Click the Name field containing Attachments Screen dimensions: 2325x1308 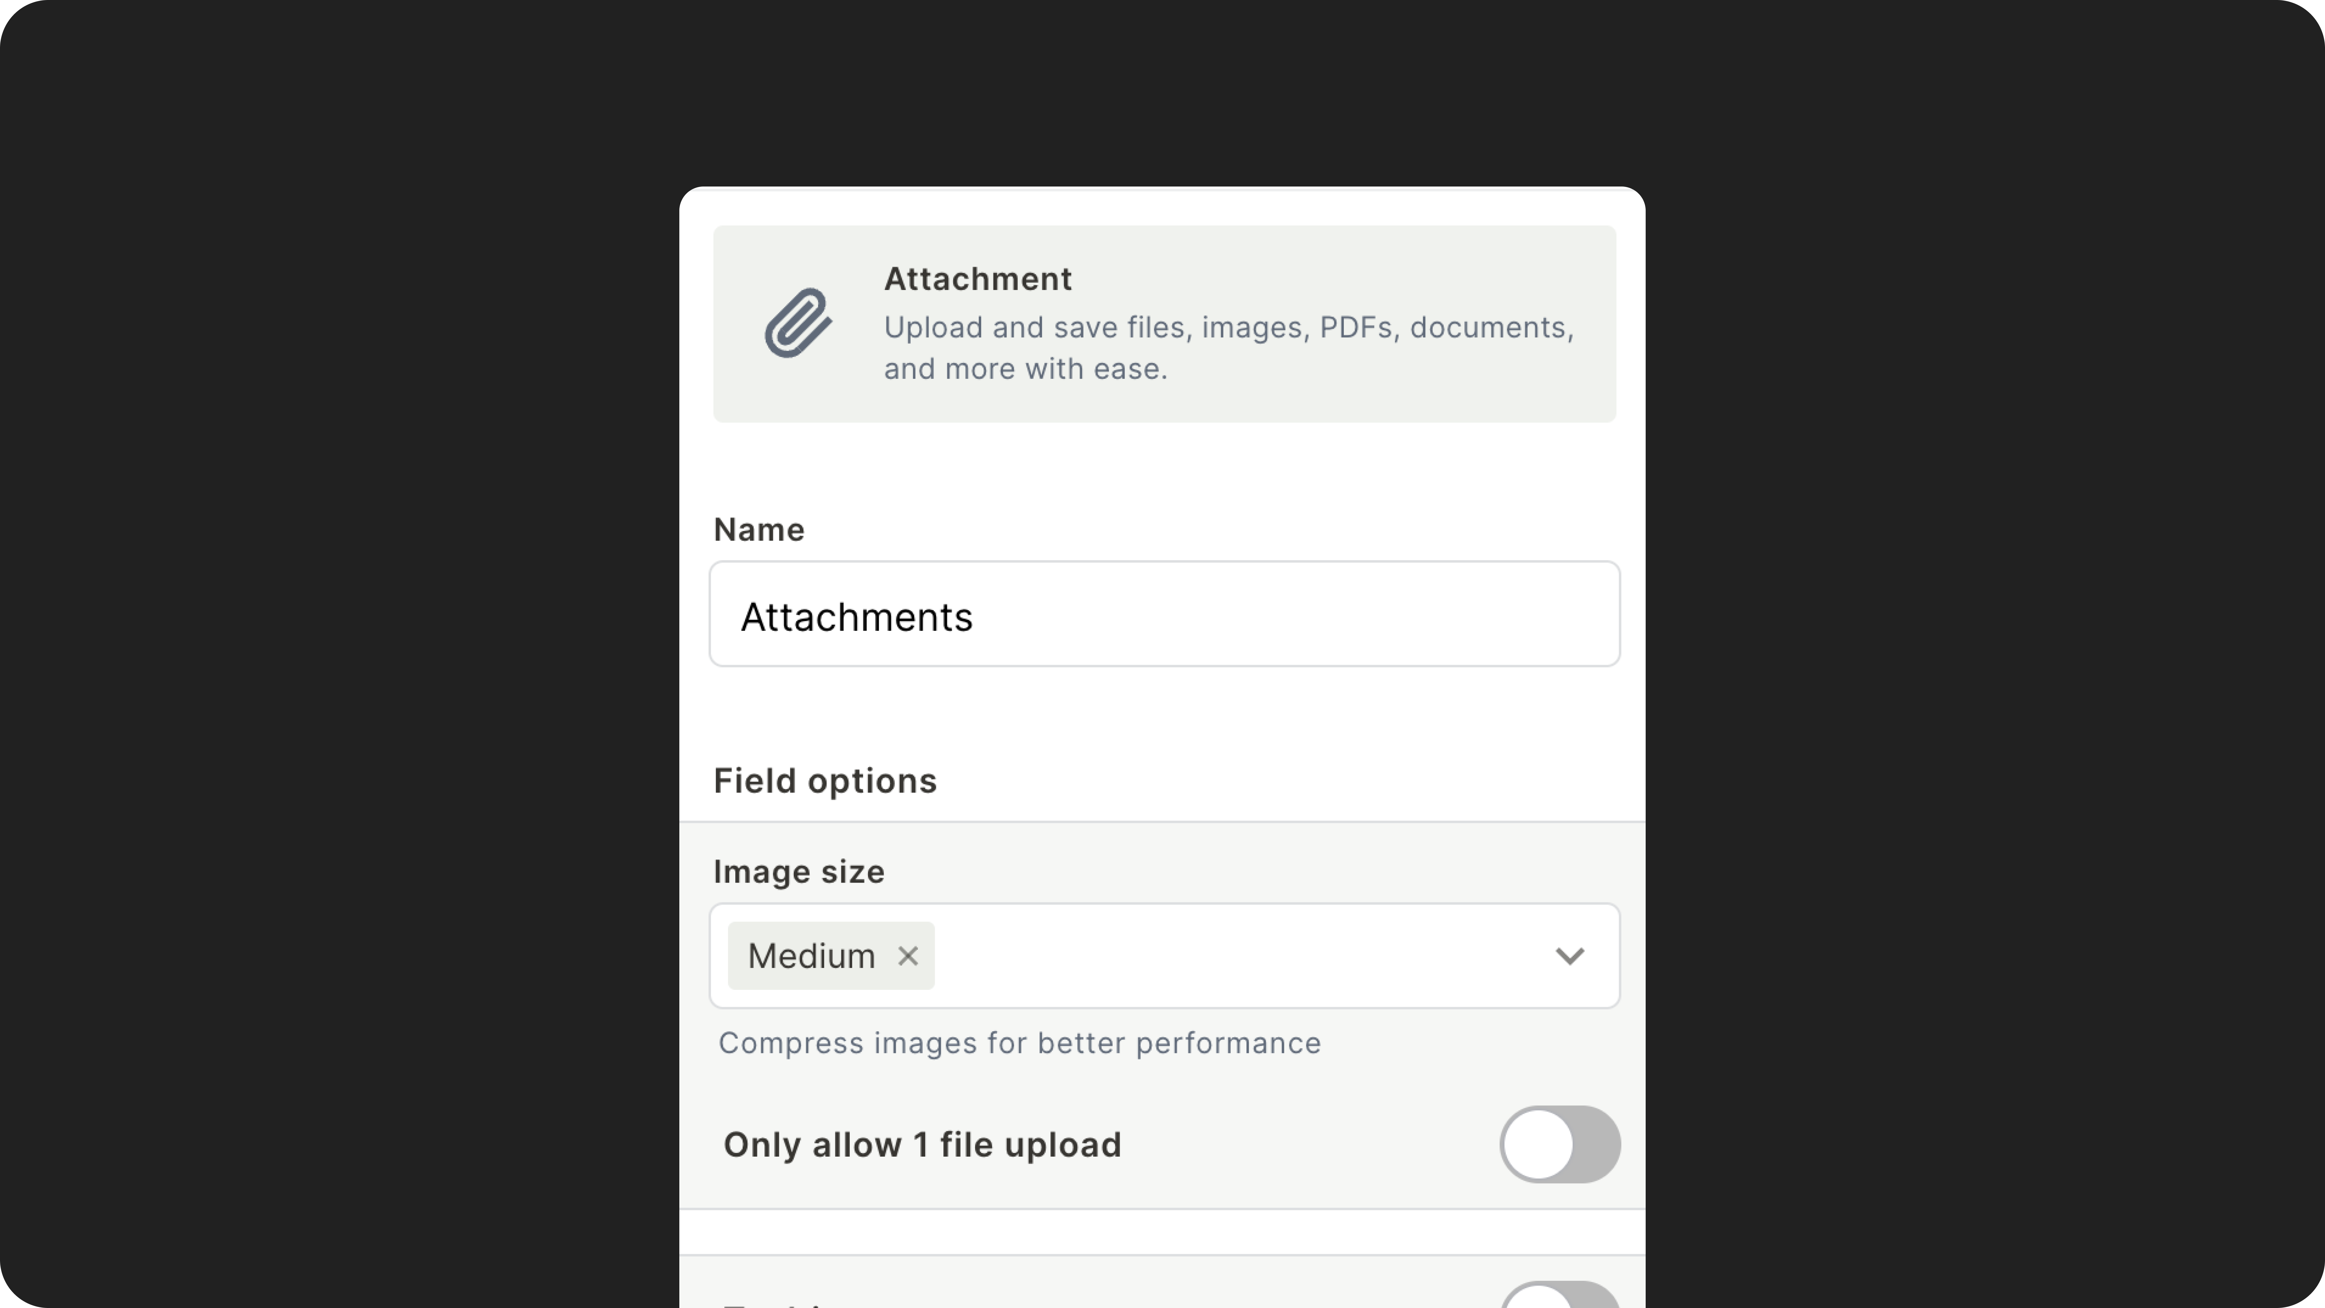click(1164, 614)
